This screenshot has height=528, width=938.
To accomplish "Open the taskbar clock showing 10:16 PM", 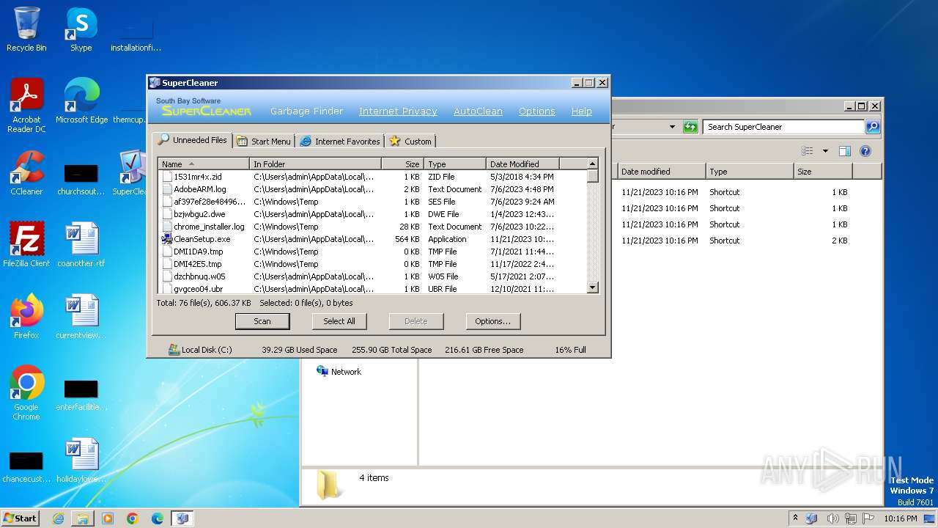I will pos(901,518).
